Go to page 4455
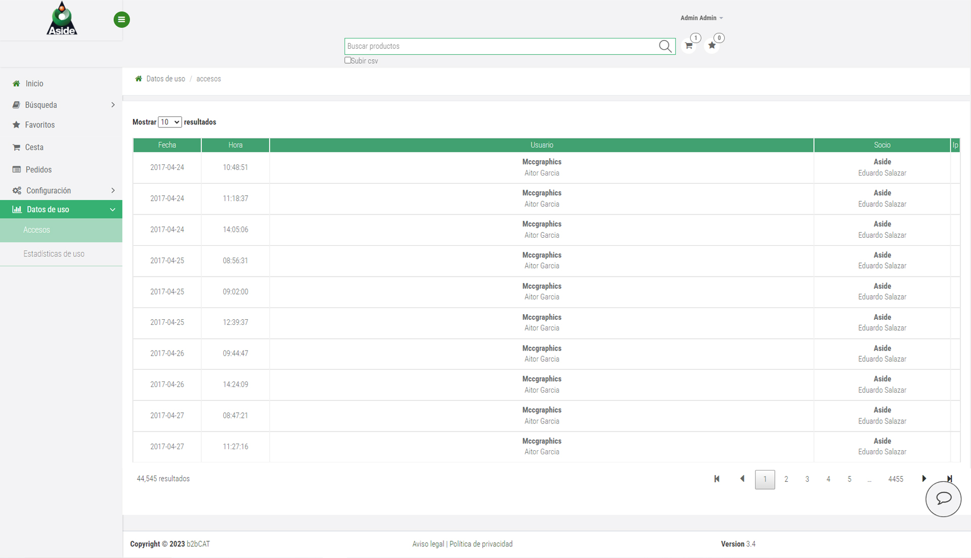Screen dimensions: 971x558 (895, 479)
